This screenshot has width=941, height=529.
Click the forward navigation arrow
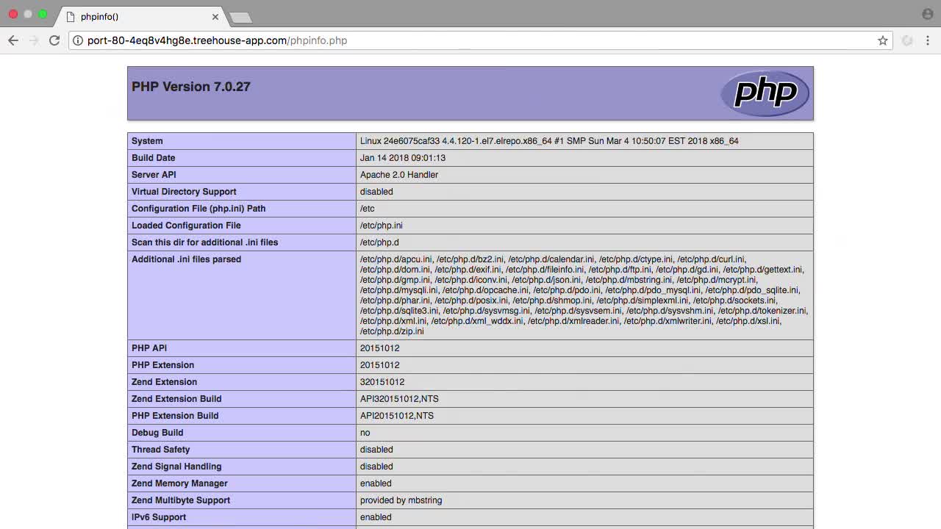[34, 40]
